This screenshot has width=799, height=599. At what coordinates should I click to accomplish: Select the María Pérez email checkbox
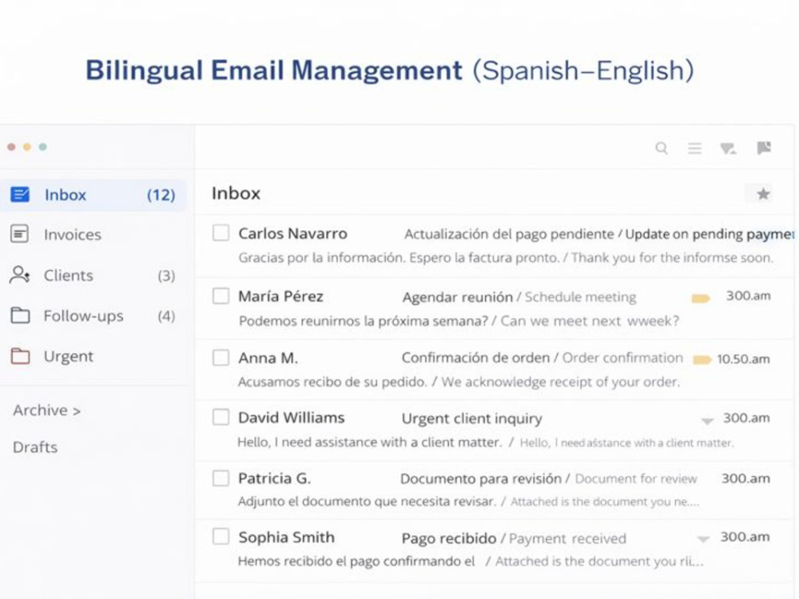221,296
